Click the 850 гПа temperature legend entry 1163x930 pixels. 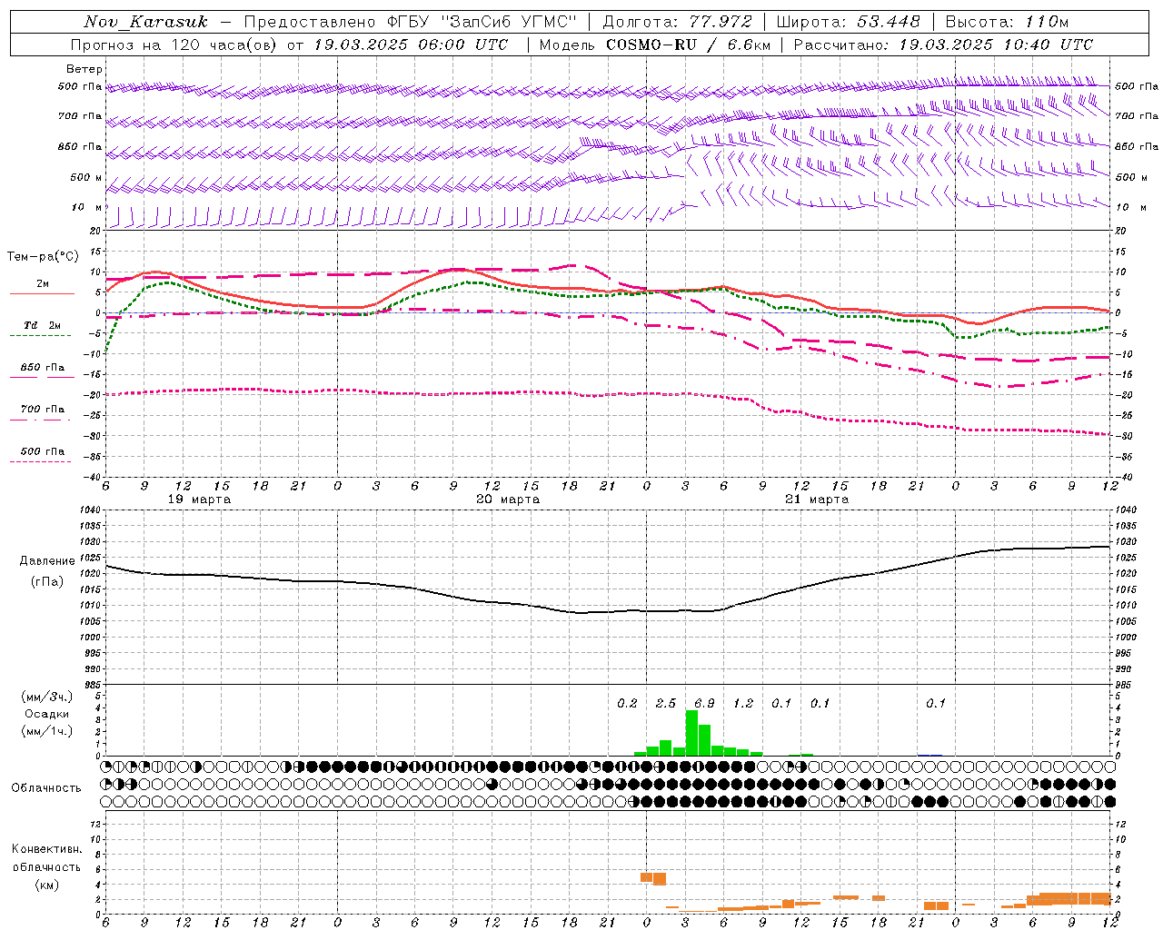tap(43, 368)
